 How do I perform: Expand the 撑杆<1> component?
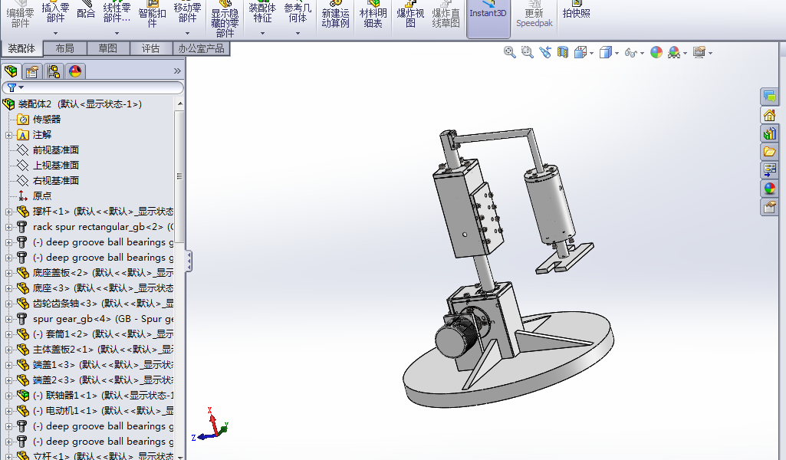(x=8, y=212)
